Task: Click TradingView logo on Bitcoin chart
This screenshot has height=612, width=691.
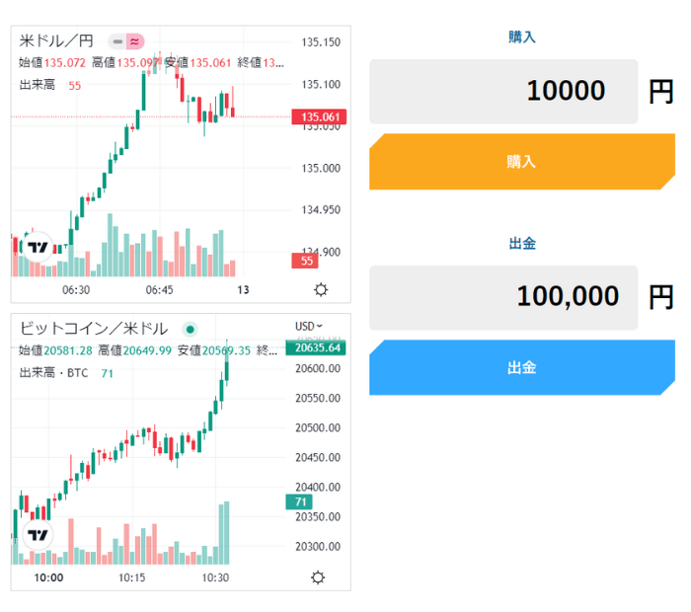Action: tap(38, 535)
